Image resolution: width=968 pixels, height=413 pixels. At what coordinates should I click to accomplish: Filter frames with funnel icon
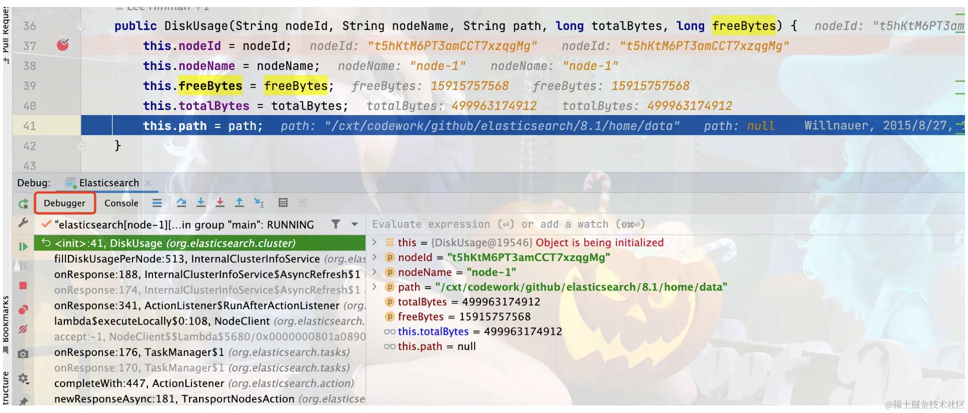[336, 224]
